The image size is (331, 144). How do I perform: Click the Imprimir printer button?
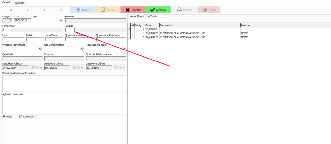click(x=183, y=10)
